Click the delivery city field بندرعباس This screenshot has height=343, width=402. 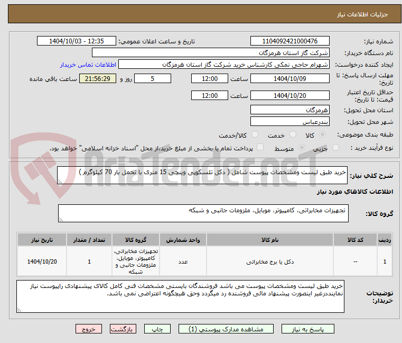289,122
